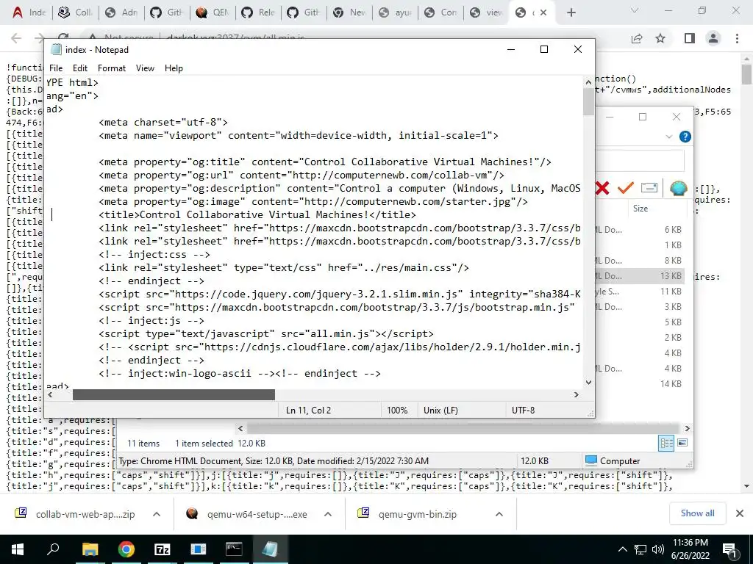The height and width of the screenshot is (564, 753).
Task: Open Chrome's three-dot menu
Action: point(737,38)
